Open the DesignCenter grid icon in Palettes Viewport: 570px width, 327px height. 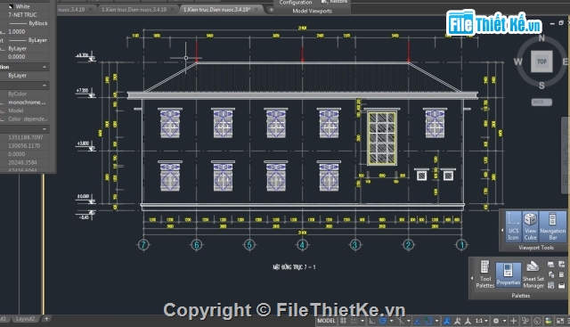[x=550, y=285]
